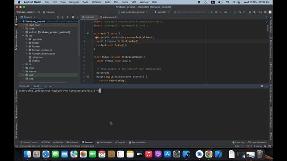Click firebase_project breadcrumb in navigation bar

(26, 12)
